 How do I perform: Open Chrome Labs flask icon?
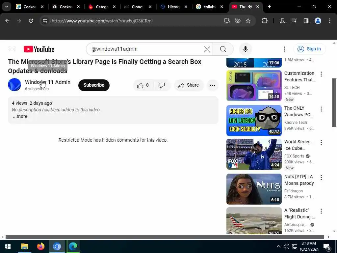(x=282, y=21)
